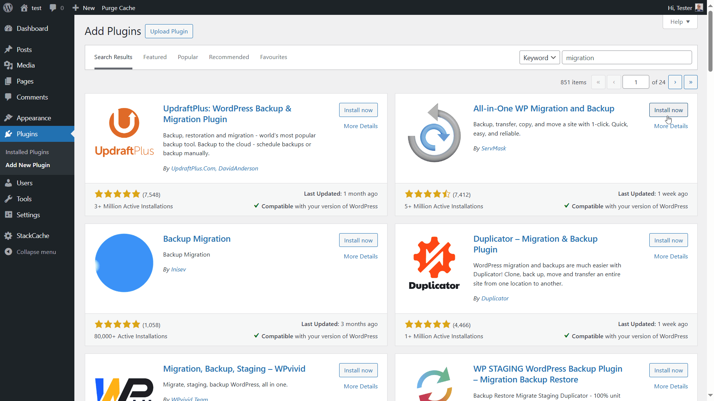
Task: Click Collapse menu at sidebar bottom
Action: [x=36, y=252]
